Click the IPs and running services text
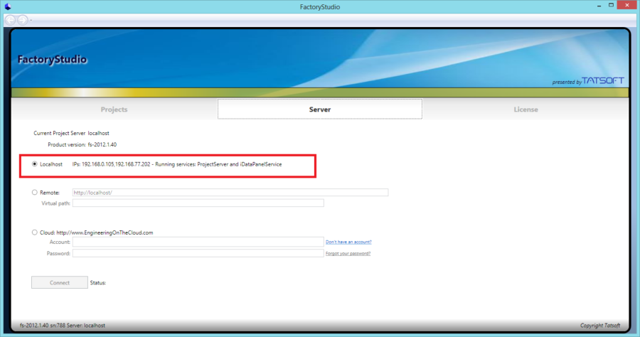 (177, 164)
